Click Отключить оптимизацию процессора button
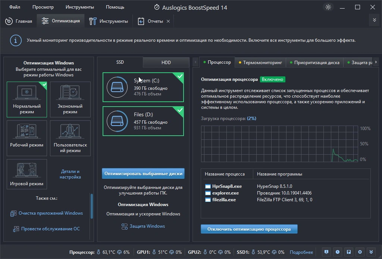The width and height of the screenshot is (382, 259). pyautogui.click(x=249, y=229)
